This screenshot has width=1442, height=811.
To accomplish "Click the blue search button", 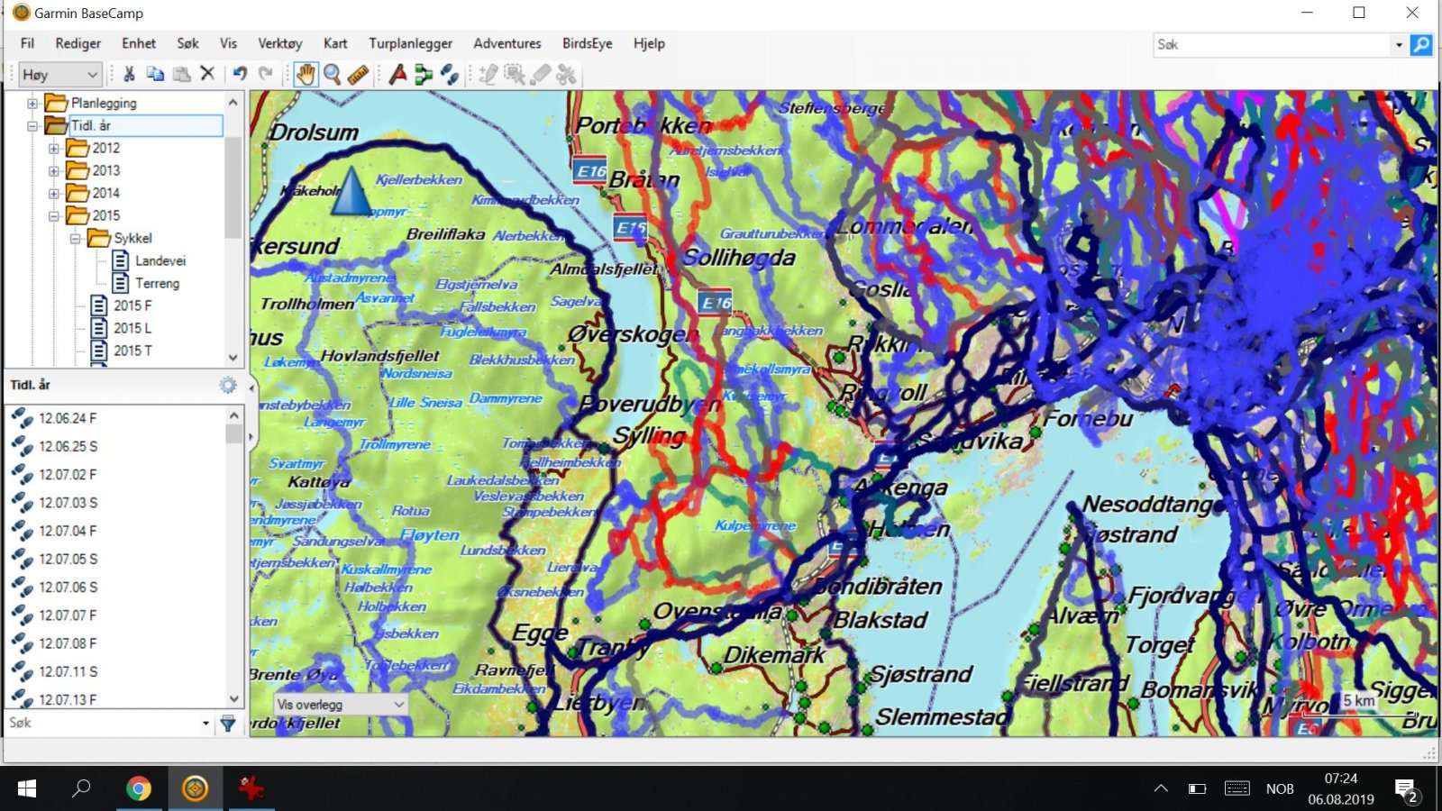I will coord(1421,44).
